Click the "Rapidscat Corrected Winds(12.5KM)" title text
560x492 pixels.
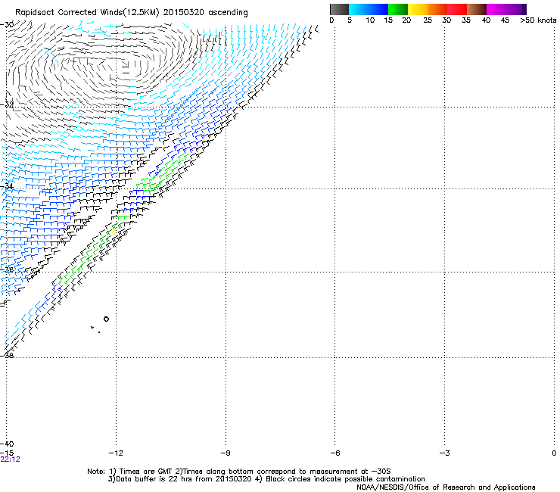[87, 13]
